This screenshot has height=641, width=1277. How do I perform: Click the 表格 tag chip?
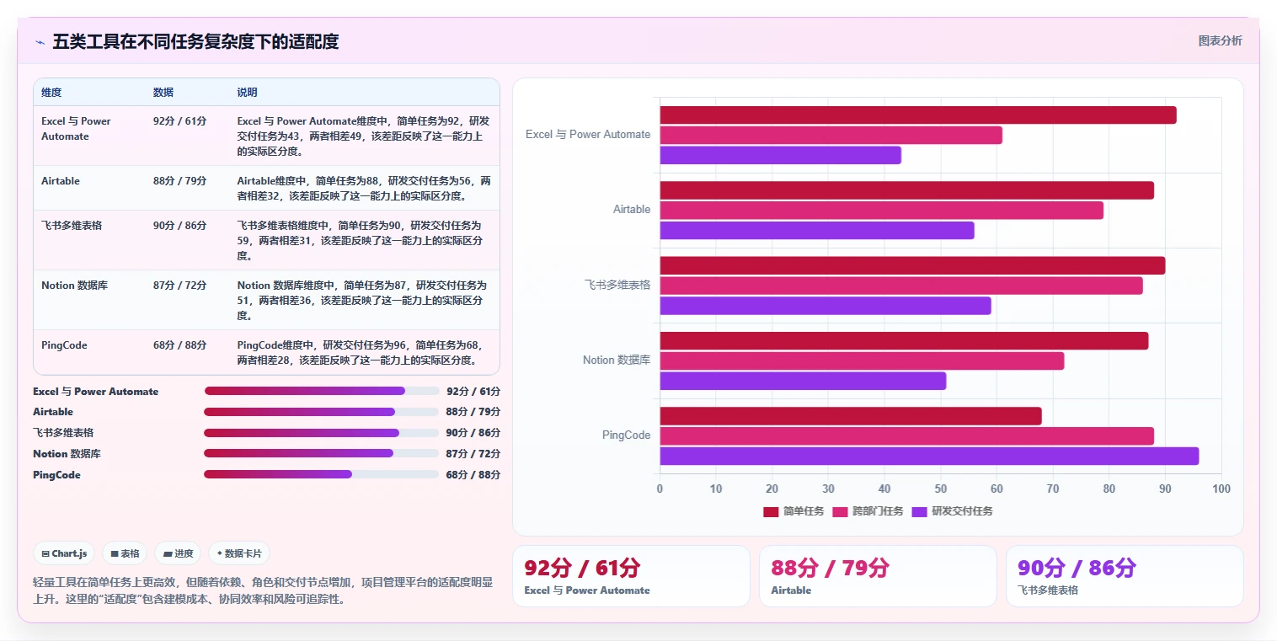click(x=125, y=553)
